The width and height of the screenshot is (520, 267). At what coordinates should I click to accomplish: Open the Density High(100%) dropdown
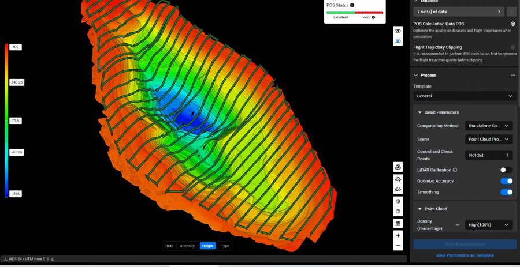tap(489, 225)
